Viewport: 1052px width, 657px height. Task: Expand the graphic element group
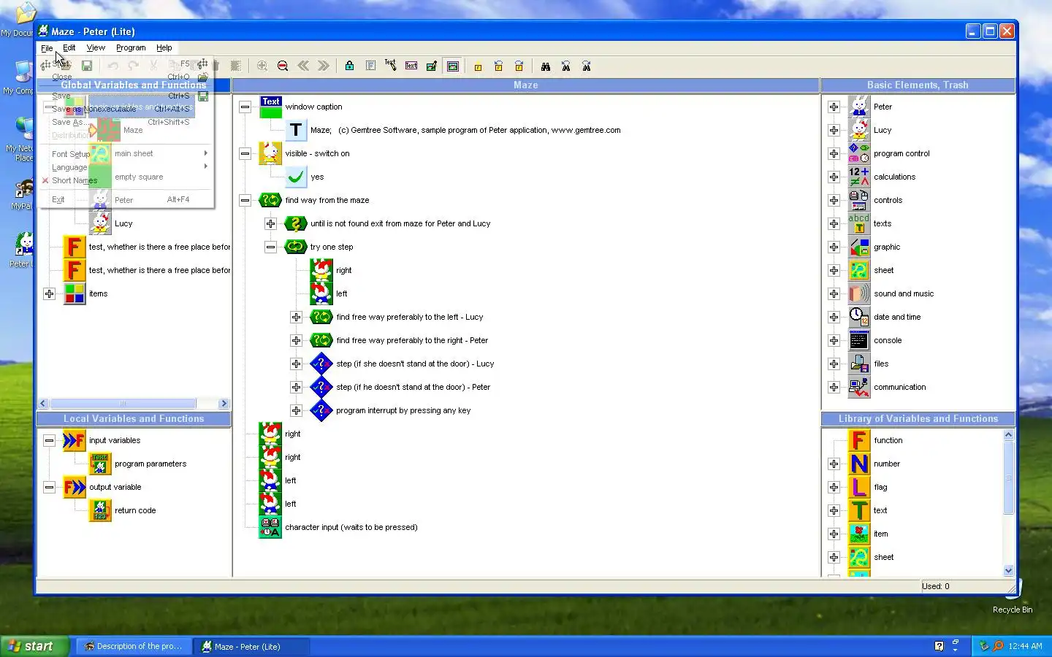[x=834, y=247]
